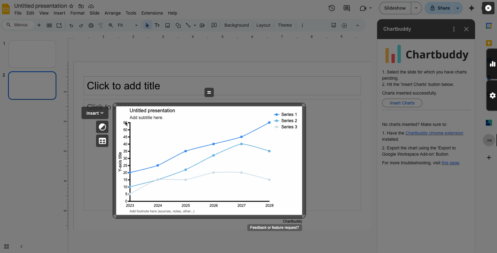Click the Print icon

[x=91, y=25]
